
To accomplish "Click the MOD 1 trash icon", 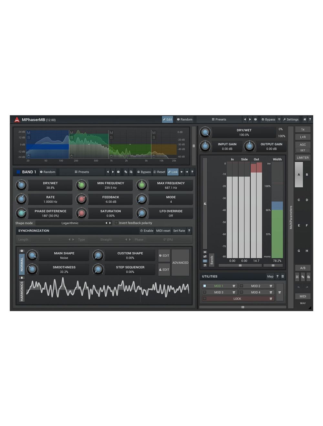I will tap(234, 286).
